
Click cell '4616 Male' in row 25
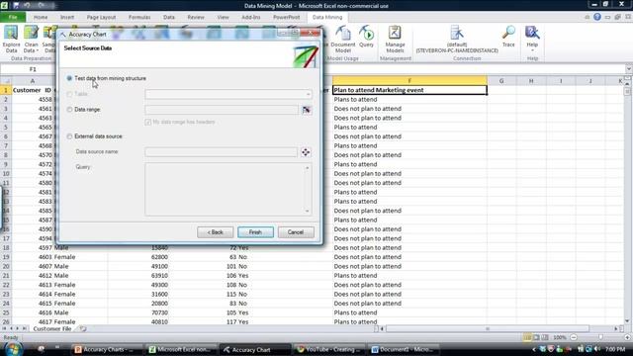coord(59,312)
